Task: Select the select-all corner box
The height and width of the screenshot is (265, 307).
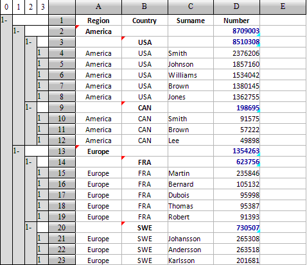Action: coord(62,7)
